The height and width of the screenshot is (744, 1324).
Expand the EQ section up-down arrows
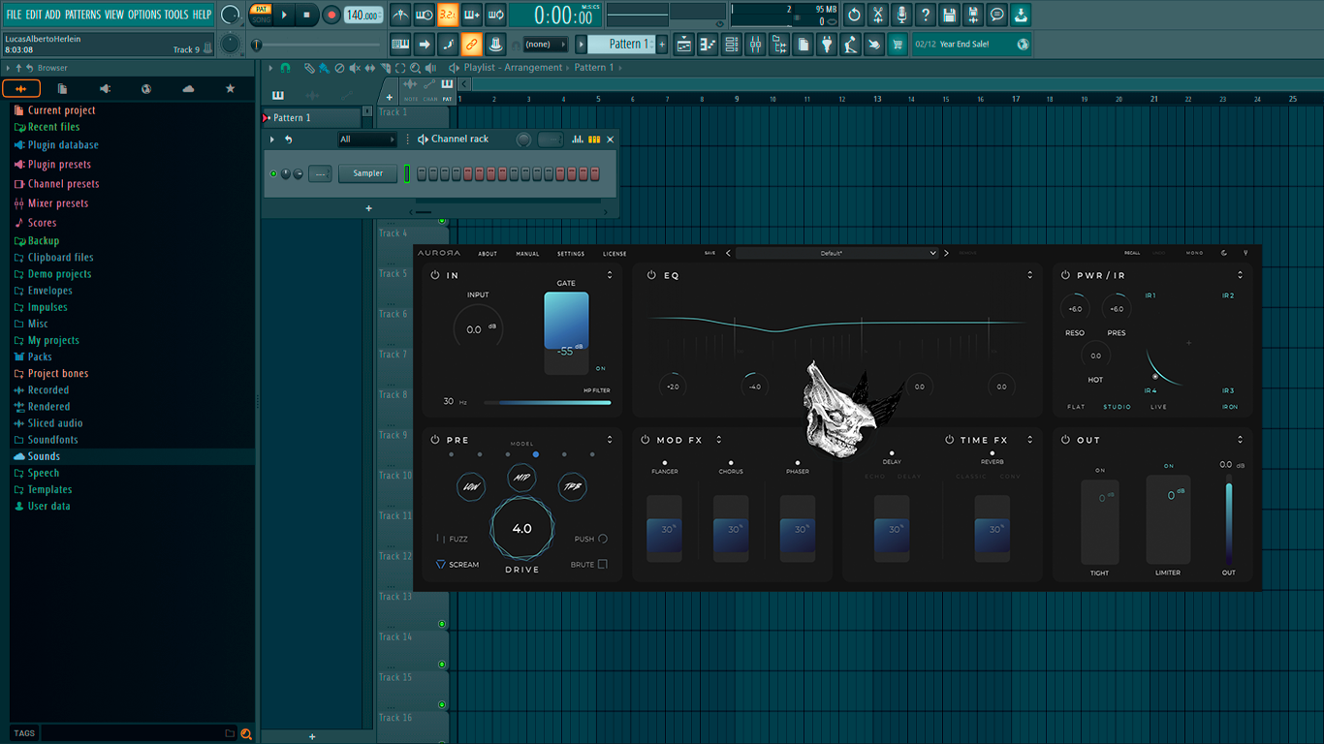coord(1029,275)
